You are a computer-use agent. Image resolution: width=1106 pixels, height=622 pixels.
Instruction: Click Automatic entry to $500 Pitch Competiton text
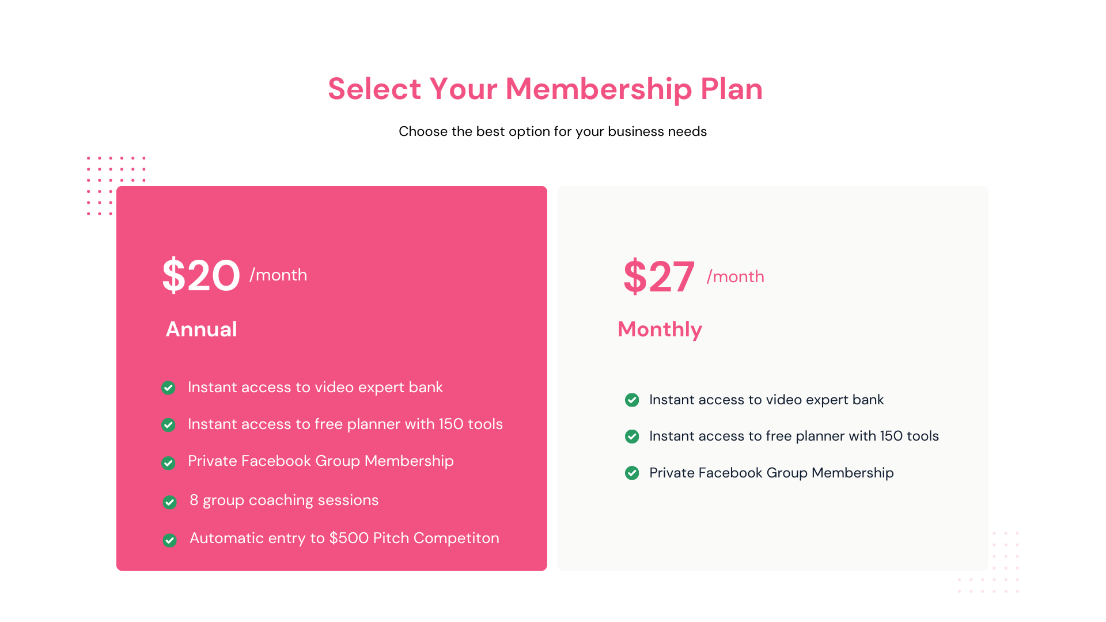344,538
